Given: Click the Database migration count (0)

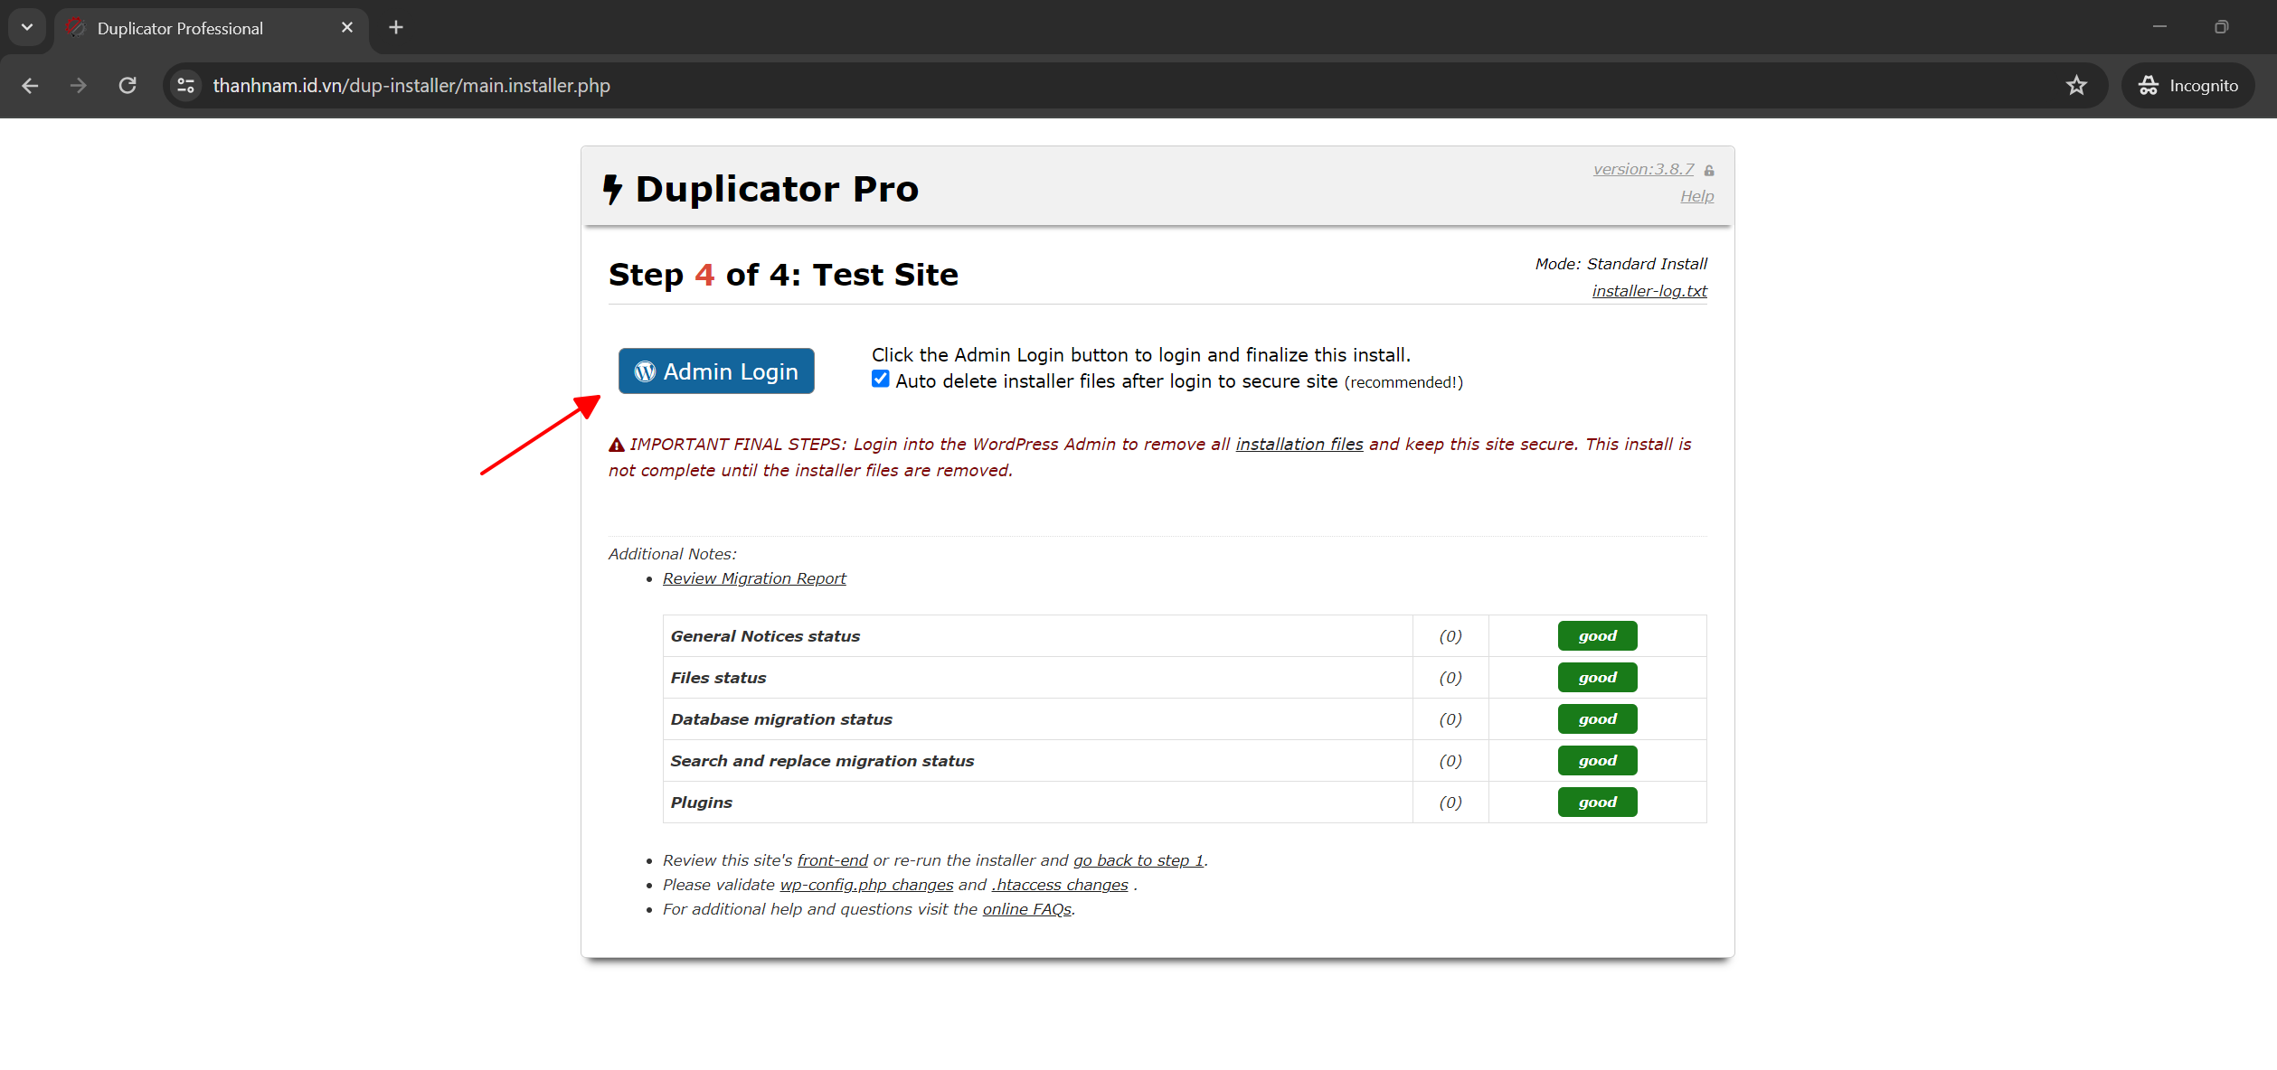Looking at the screenshot, I should click(1450, 719).
